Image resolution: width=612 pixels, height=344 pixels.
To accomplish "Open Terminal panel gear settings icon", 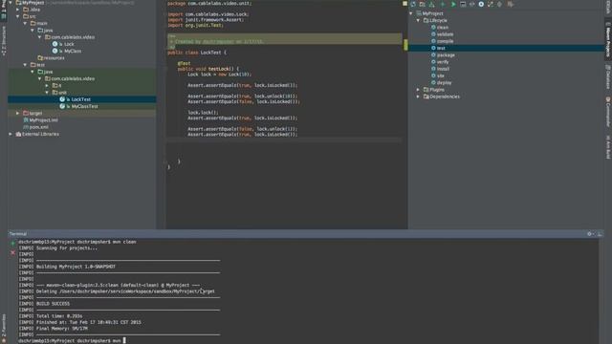I will [590, 234].
